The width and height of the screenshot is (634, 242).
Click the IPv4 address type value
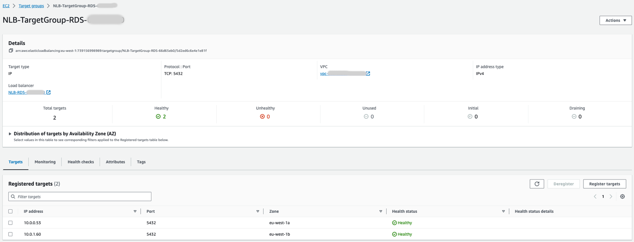point(480,74)
